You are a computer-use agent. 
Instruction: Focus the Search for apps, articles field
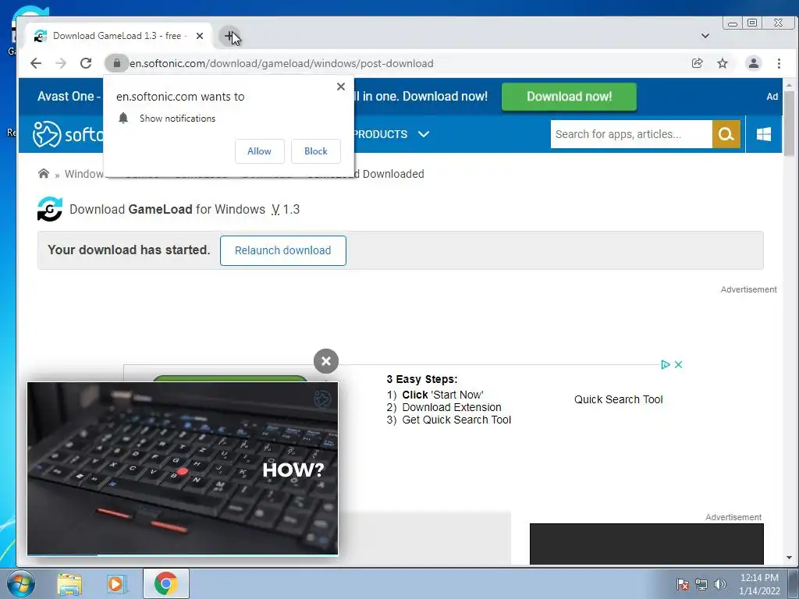point(631,134)
